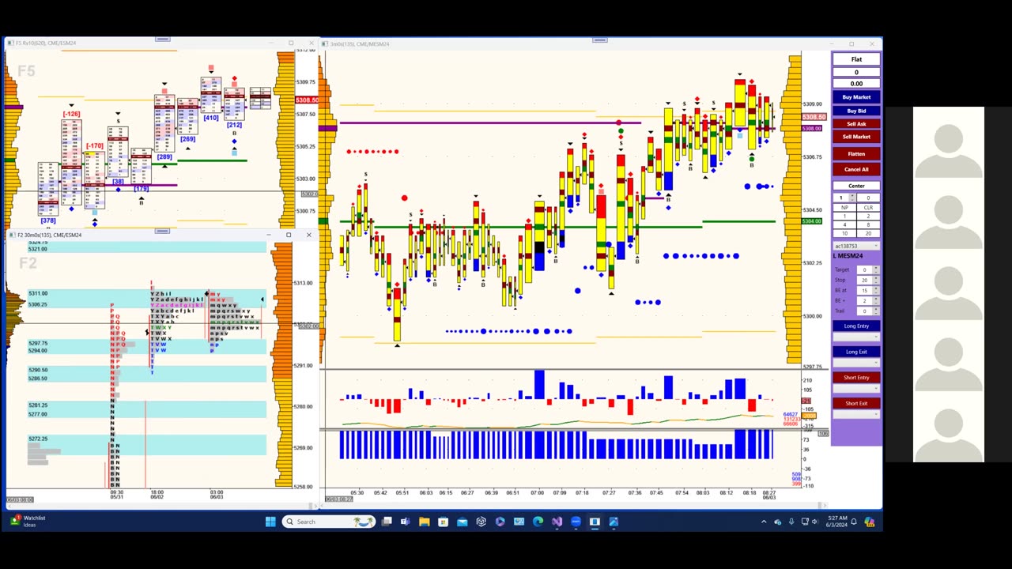1012x569 pixels.
Task: Click the F2 30m0s(135) window title
Action: pos(49,235)
